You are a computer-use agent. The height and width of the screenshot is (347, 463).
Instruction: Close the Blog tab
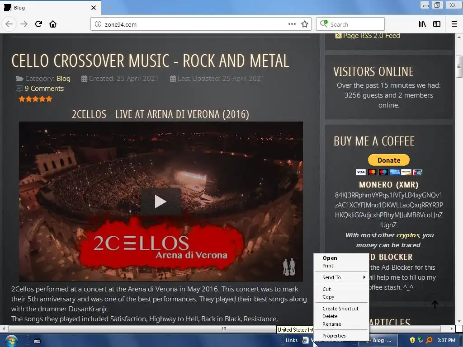(94, 8)
